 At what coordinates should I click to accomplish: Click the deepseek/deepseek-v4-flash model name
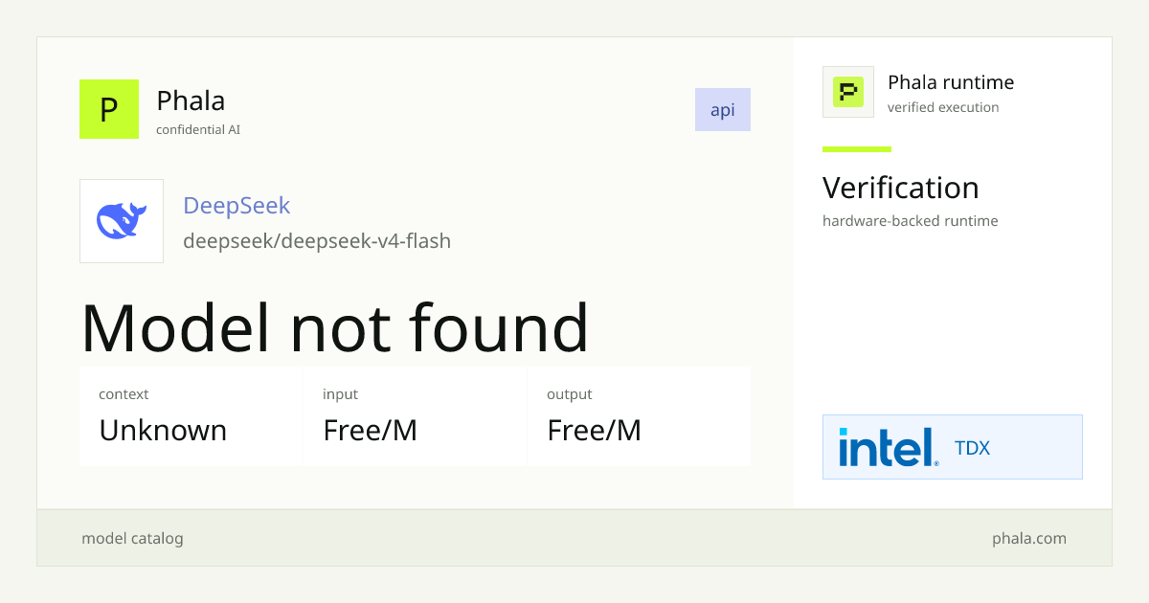[317, 240]
